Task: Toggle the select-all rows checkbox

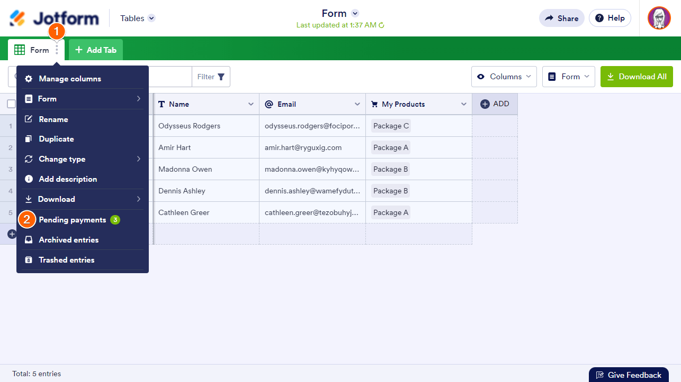Action: pyautogui.click(x=11, y=104)
